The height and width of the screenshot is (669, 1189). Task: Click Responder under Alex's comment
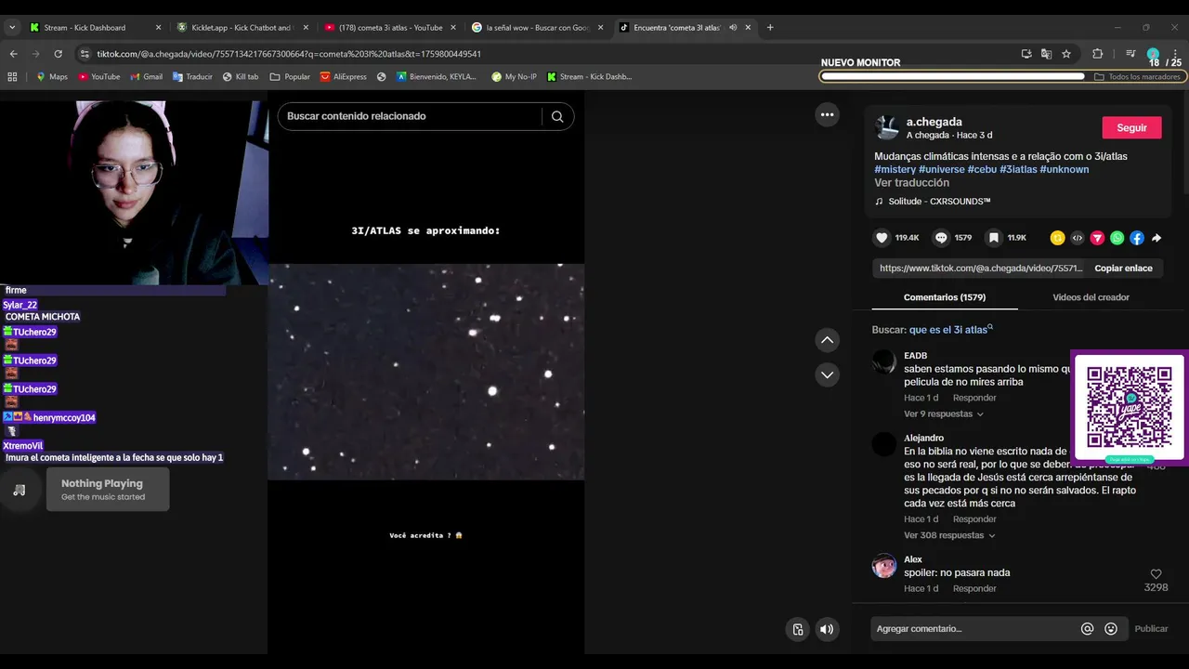click(x=974, y=589)
